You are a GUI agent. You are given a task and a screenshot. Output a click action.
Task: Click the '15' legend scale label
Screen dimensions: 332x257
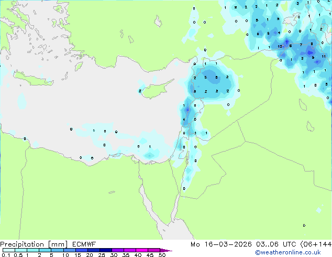point(78,255)
